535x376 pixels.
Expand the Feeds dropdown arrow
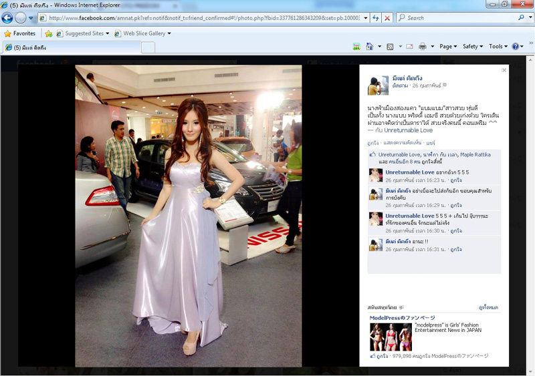tap(400, 46)
